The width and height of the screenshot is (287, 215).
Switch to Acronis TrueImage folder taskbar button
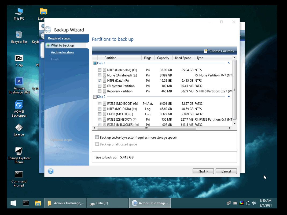point(65,203)
